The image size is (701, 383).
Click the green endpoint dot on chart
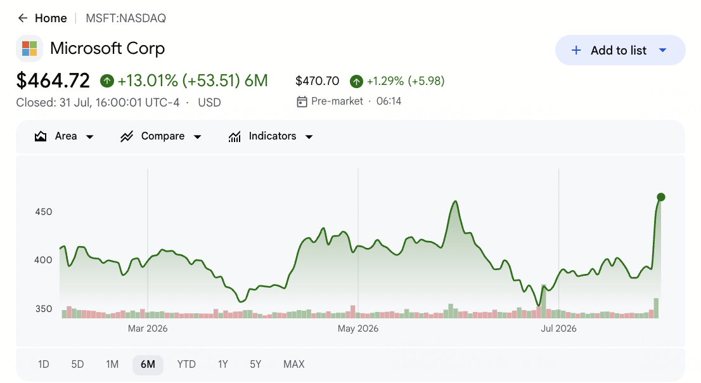(661, 197)
